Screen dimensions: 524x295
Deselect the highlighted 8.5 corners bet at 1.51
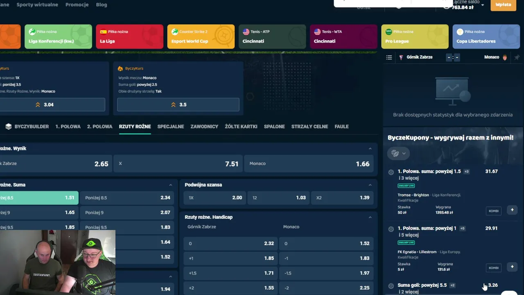point(39,198)
